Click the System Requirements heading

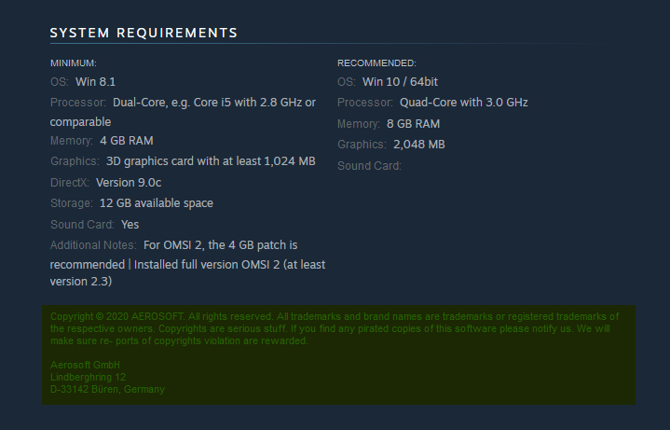coord(144,34)
